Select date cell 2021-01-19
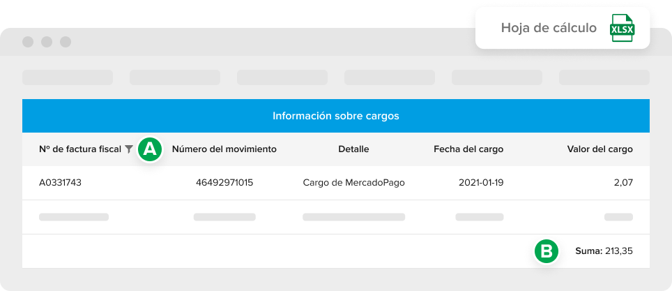This screenshot has width=672, height=291. pyautogui.click(x=481, y=183)
